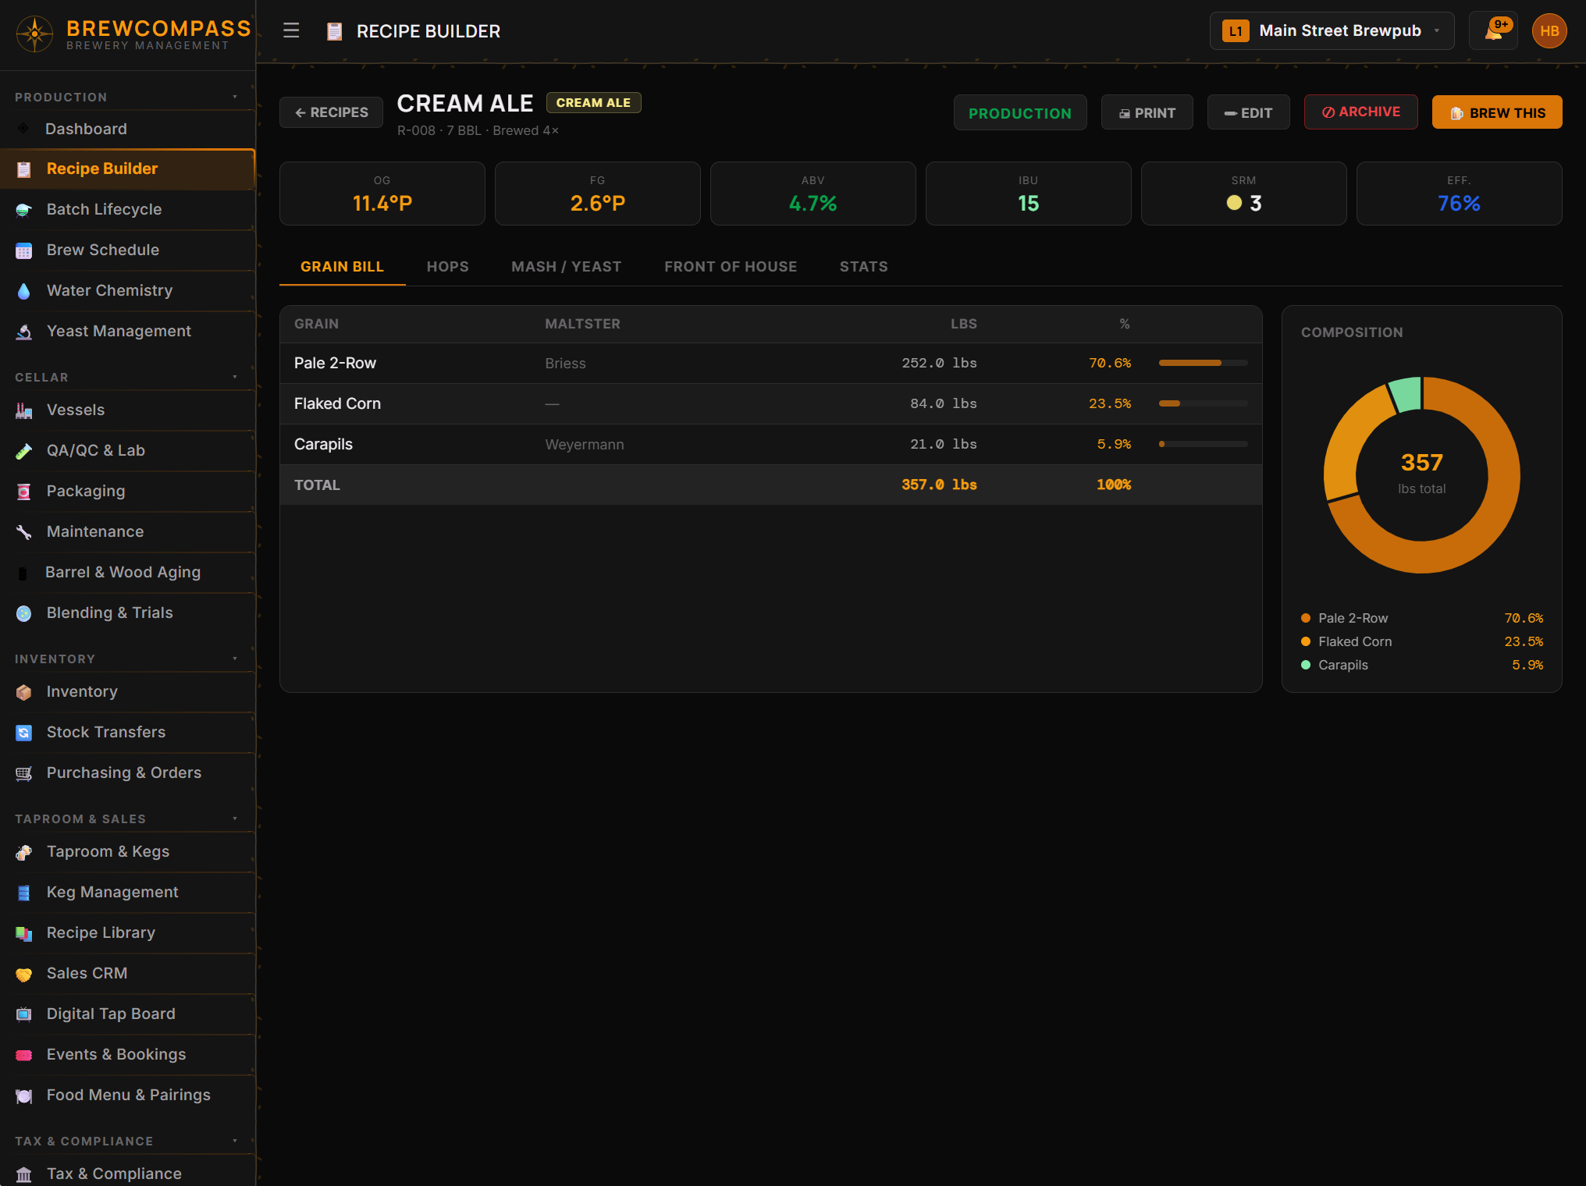This screenshot has height=1186, width=1586.
Task: Click the BrewCompass compass logo
Action: [34, 34]
